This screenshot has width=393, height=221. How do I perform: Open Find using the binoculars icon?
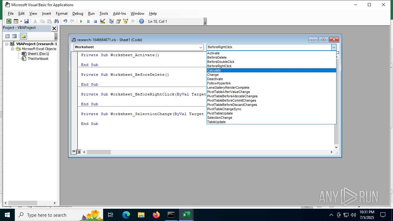tap(56, 21)
